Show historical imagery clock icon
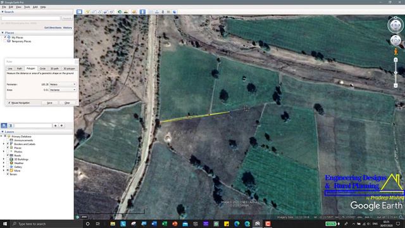Viewport: 405px width, 228px height. (x=120, y=12)
